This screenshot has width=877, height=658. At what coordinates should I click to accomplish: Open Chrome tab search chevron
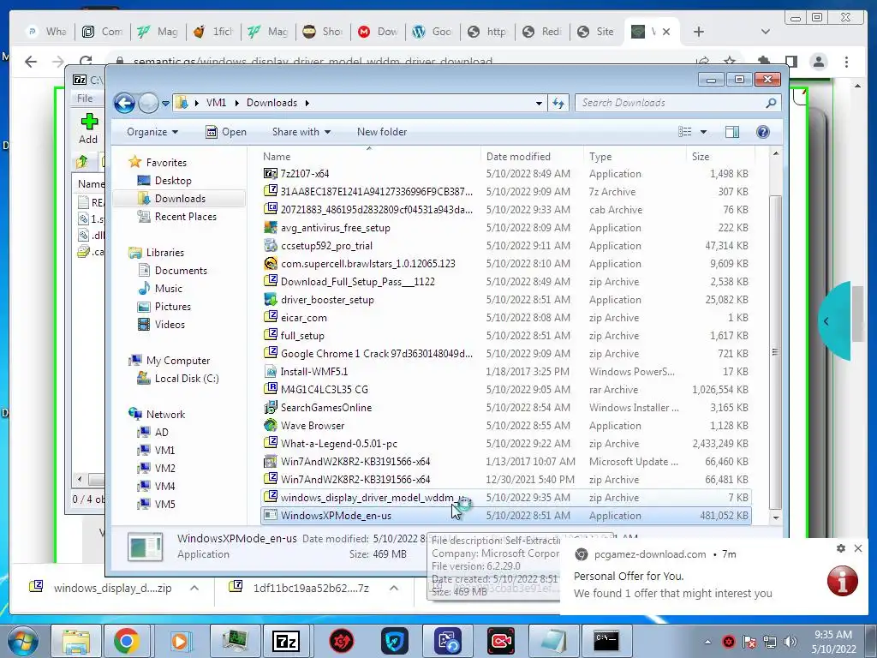(x=765, y=32)
